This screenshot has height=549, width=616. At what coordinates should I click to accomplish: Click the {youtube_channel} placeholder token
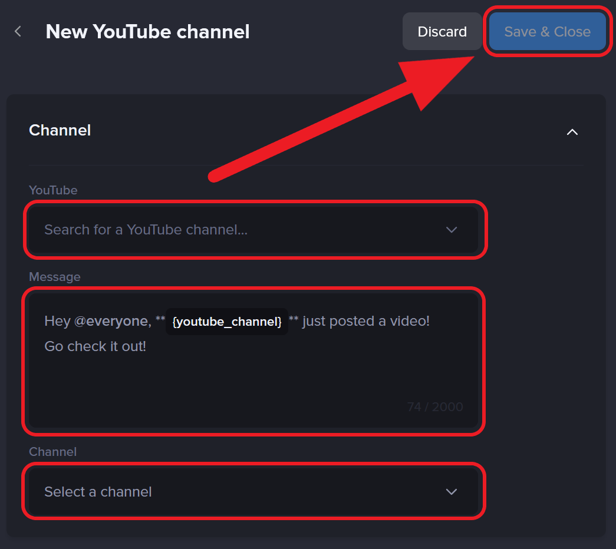pyautogui.click(x=226, y=322)
